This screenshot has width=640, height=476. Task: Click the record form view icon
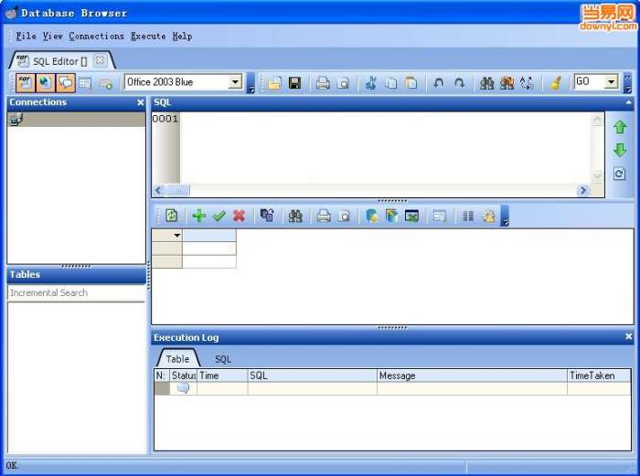point(440,216)
